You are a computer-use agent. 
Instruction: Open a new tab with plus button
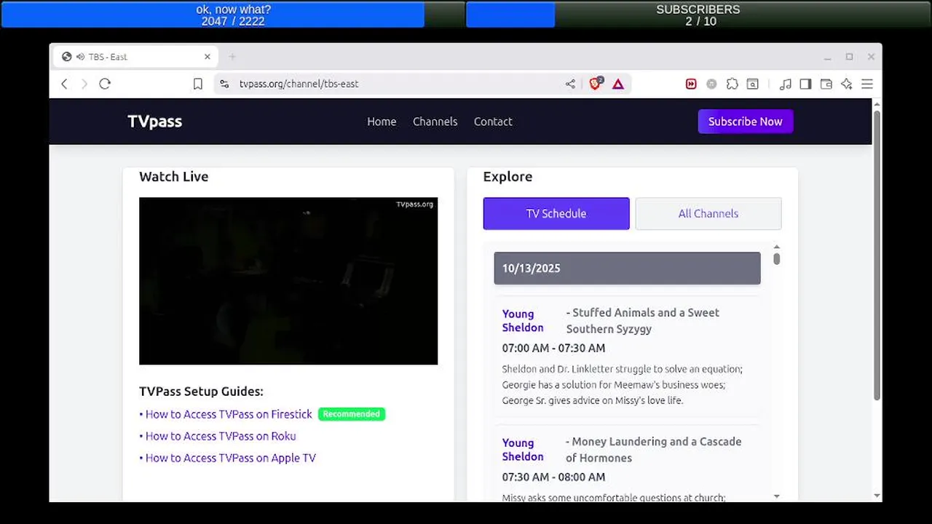point(232,57)
